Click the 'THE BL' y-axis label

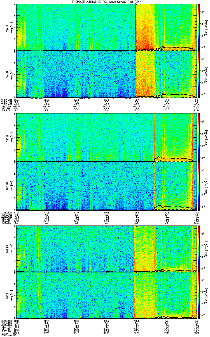8,249
